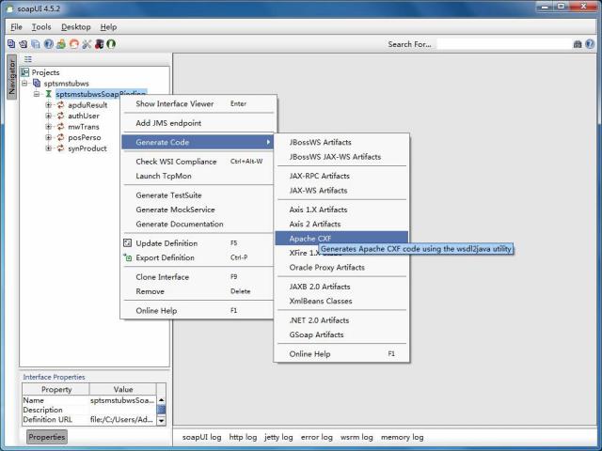Click the Update Definition menu icon
Image resolution: width=602 pixels, height=451 pixels.
coord(128,243)
